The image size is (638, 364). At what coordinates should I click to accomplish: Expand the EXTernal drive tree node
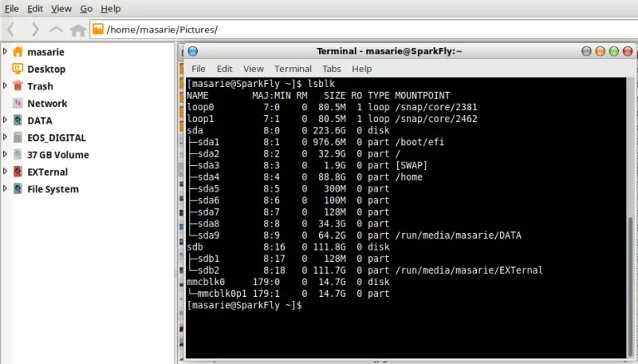coord(5,172)
